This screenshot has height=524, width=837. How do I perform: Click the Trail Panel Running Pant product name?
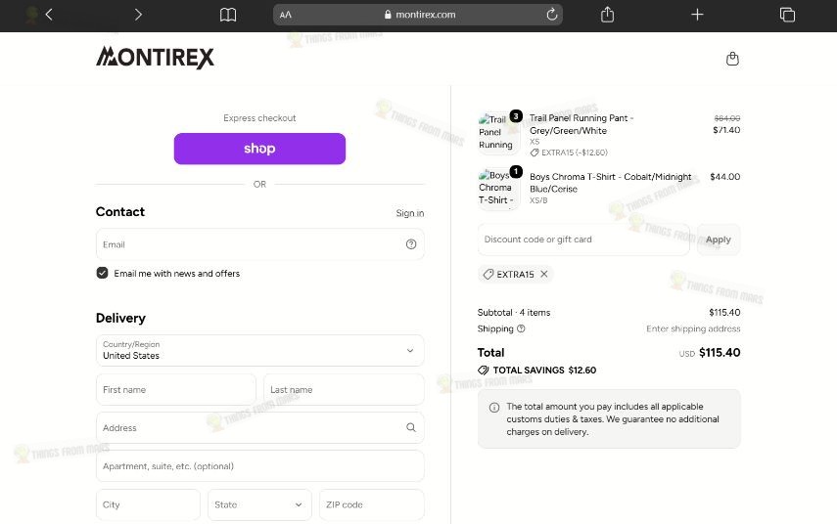pos(581,124)
